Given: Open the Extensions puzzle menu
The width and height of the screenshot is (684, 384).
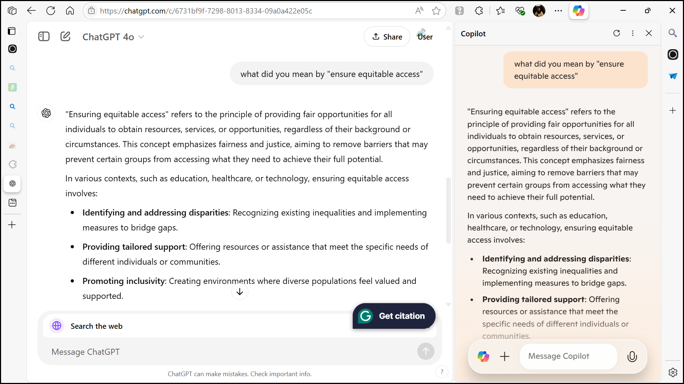Looking at the screenshot, I should pos(479,11).
